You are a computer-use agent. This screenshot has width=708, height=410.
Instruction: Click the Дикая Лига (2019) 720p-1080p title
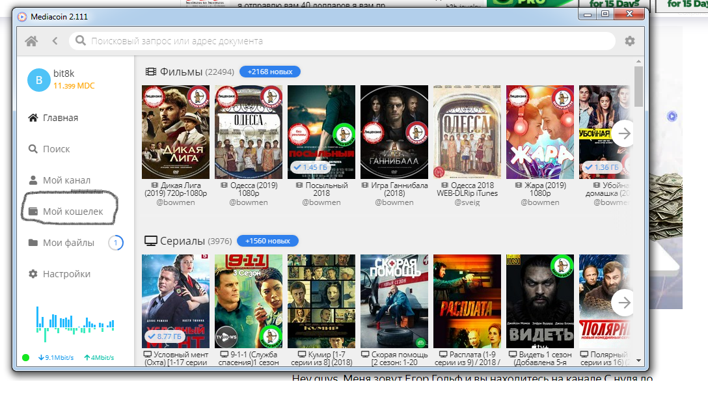(x=176, y=189)
